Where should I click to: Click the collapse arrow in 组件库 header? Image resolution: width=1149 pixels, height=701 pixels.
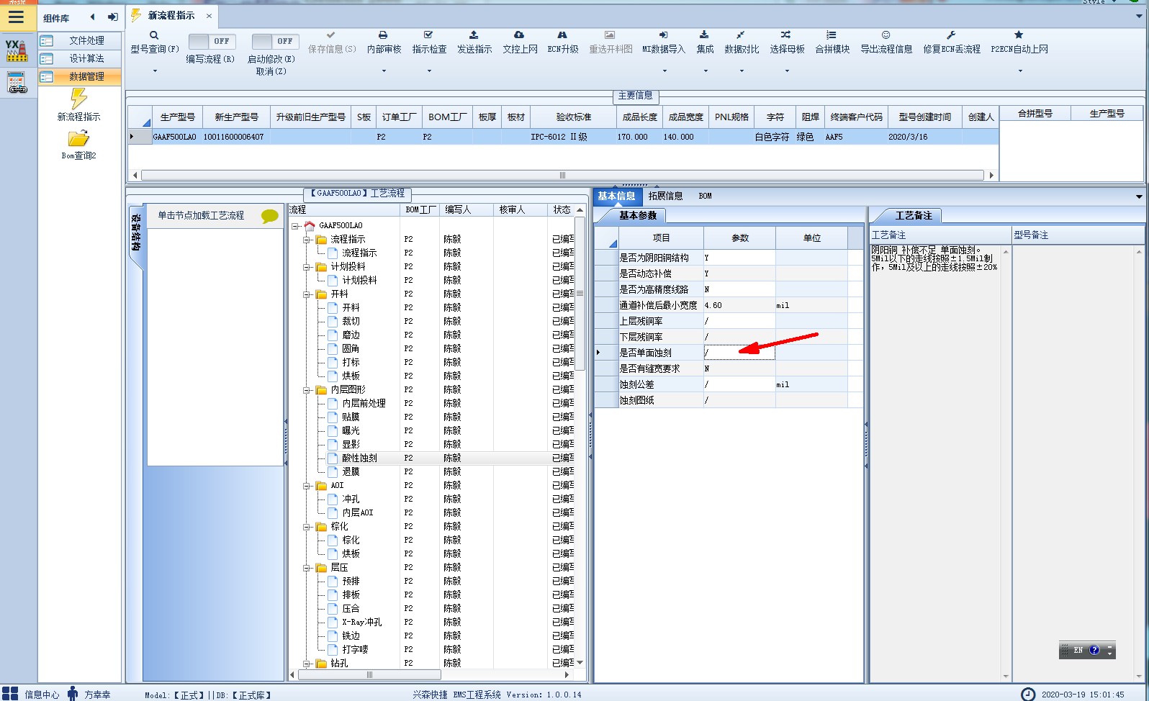coord(92,17)
